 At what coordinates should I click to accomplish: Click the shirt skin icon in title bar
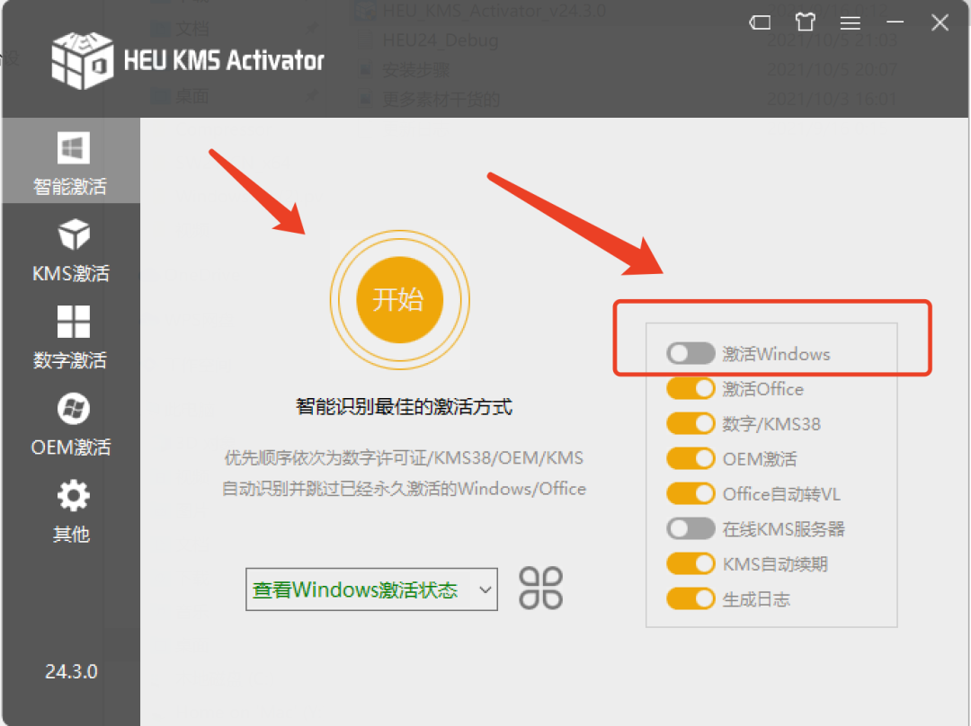[805, 23]
